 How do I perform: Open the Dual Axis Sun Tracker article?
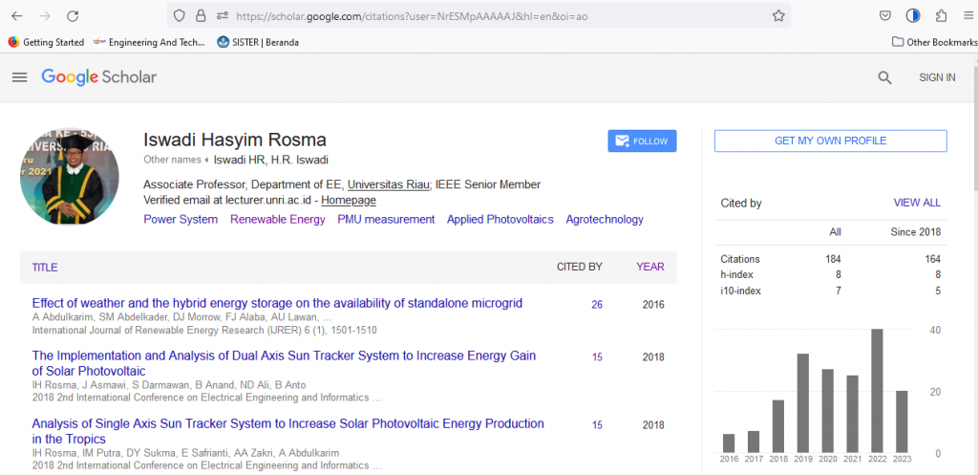click(284, 363)
